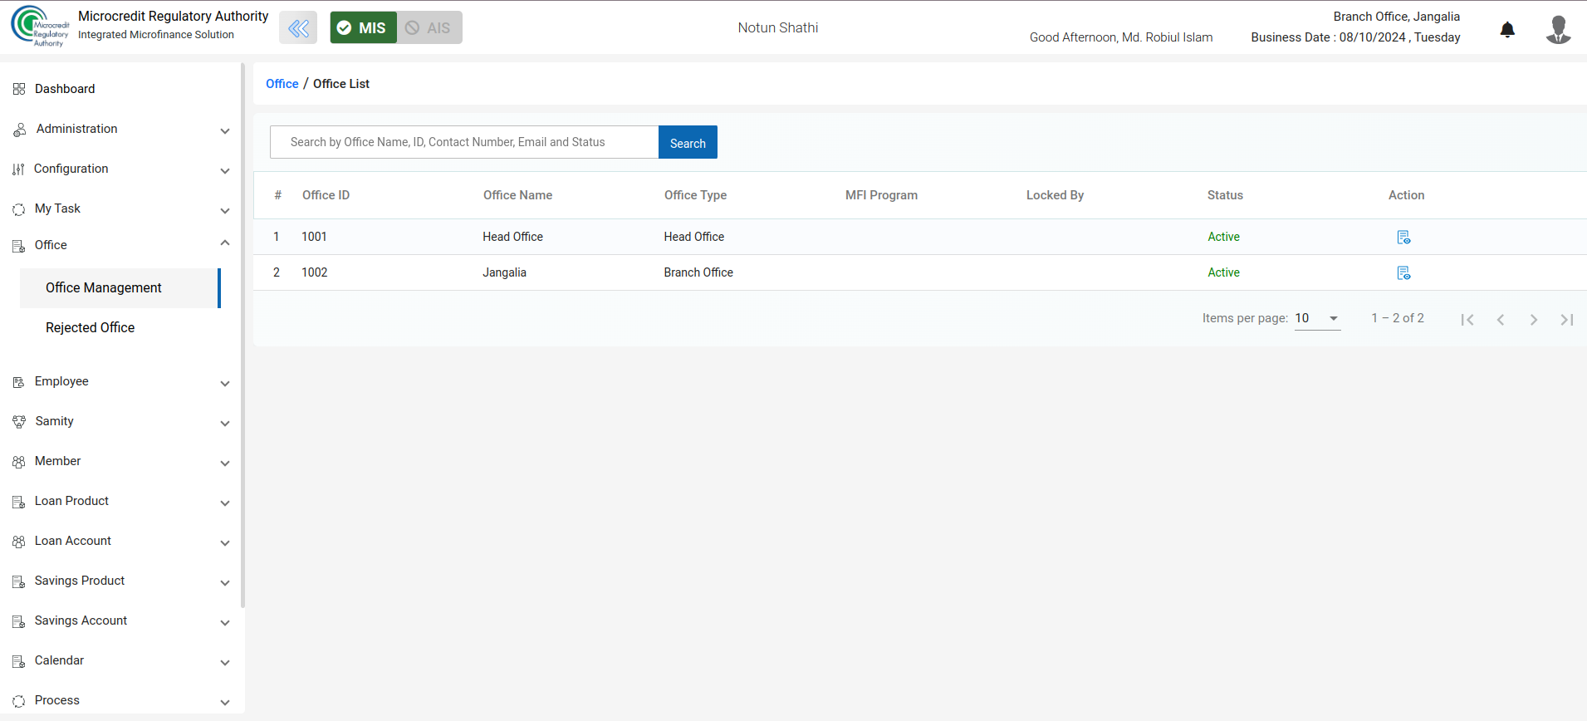Click the Office Name column header
Screen dimensions: 1587x721
(517, 195)
